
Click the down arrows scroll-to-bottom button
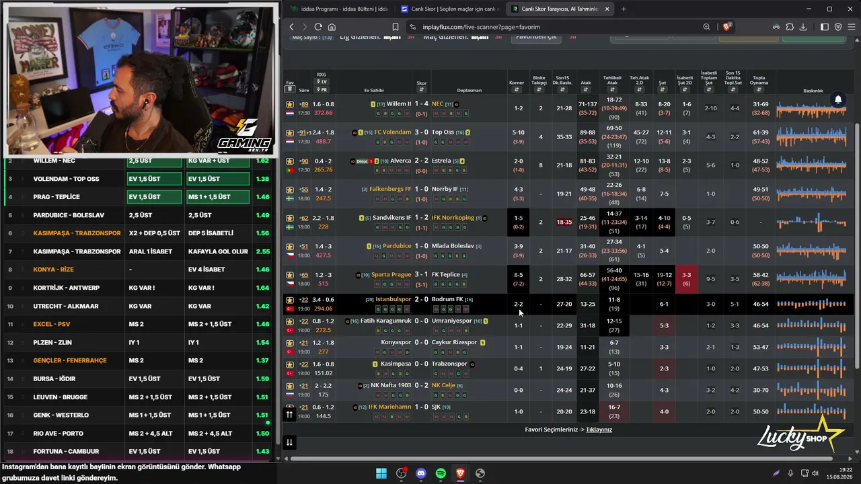tap(289, 442)
